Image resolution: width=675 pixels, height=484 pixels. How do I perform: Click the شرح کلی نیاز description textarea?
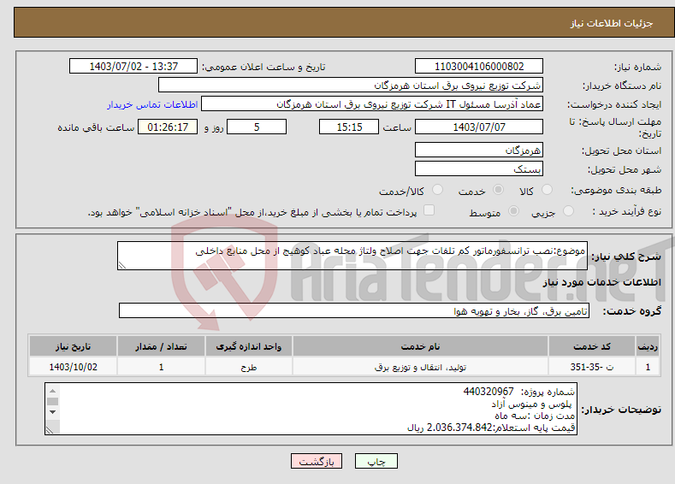(x=352, y=256)
